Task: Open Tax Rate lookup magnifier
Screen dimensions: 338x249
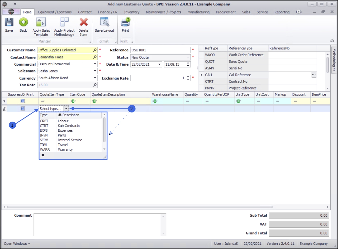Action: click(95, 85)
